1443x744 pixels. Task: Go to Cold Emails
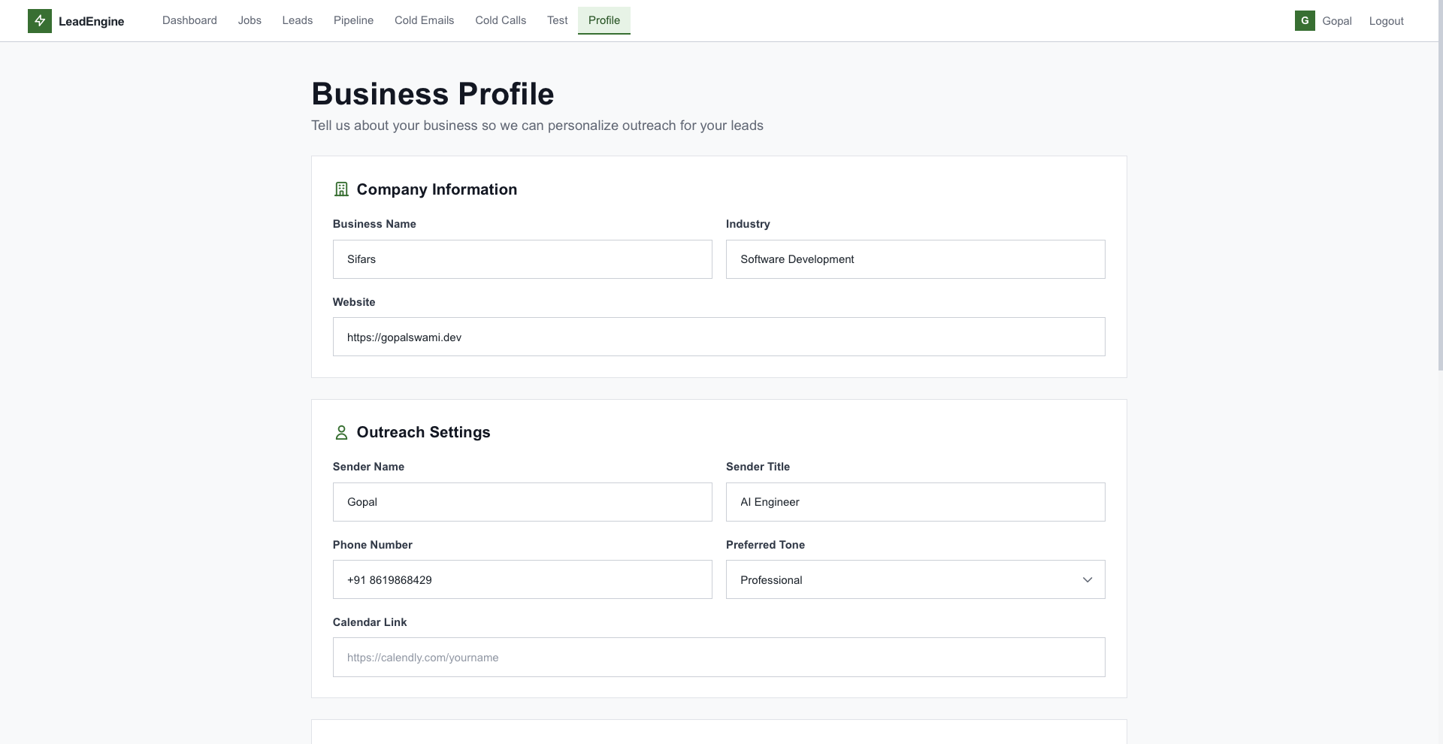(x=424, y=20)
